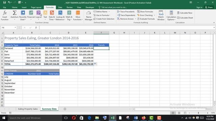
Task: Switch to the Developer tab
Action: click(x=90, y=7)
